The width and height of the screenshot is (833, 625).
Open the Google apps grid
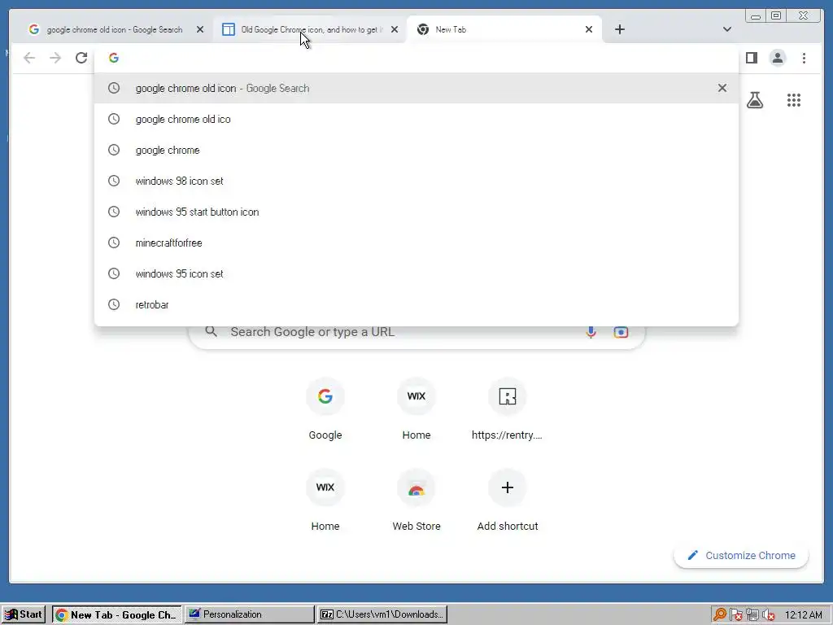(x=794, y=100)
